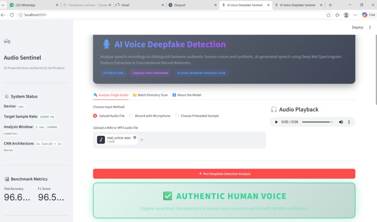Click the microphone icon in the header
This screenshot has width=377, height=222.
(x=106, y=44)
